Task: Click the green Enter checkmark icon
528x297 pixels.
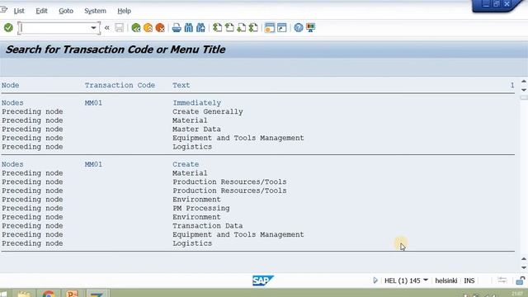Action: pyautogui.click(x=8, y=27)
